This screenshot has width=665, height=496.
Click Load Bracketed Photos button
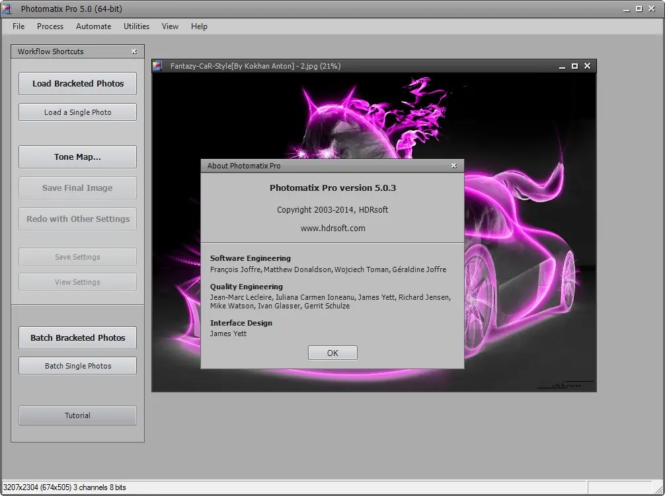[x=77, y=83]
